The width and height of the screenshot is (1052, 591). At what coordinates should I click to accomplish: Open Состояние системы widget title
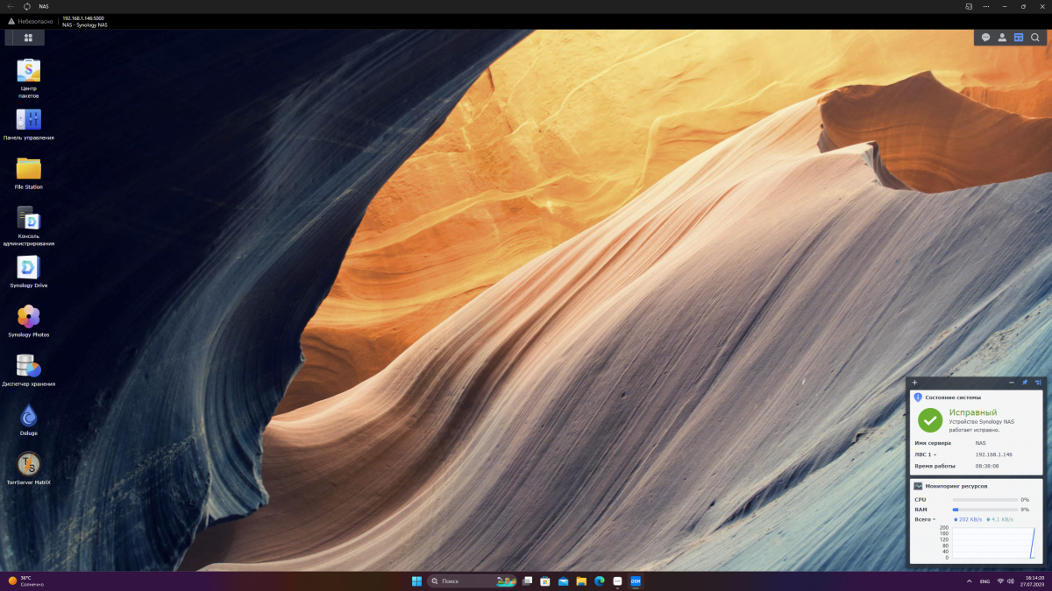[x=953, y=398]
